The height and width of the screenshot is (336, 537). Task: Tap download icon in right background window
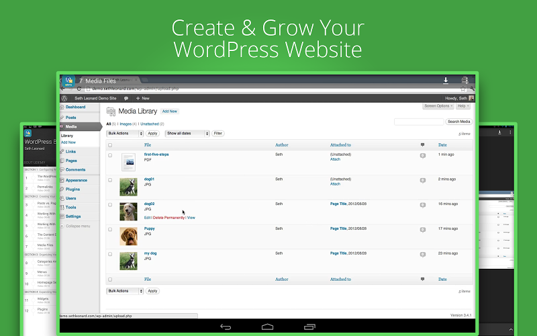[x=499, y=132]
